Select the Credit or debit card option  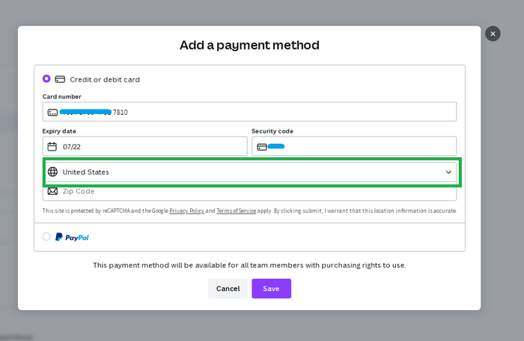tap(46, 79)
